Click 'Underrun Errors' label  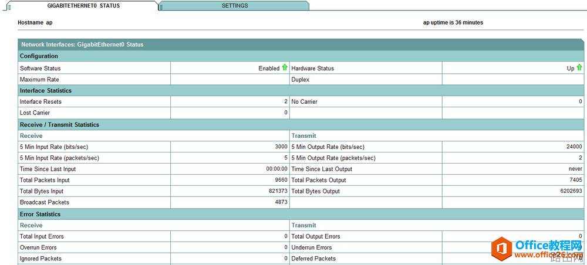click(312, 247)
